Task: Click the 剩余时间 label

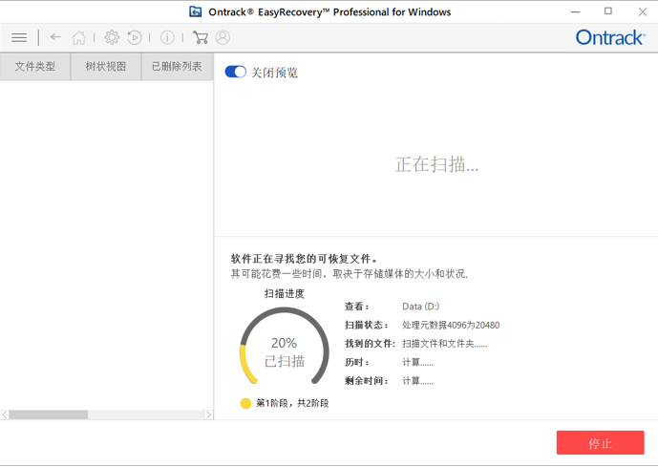Action: click(367, 381)
